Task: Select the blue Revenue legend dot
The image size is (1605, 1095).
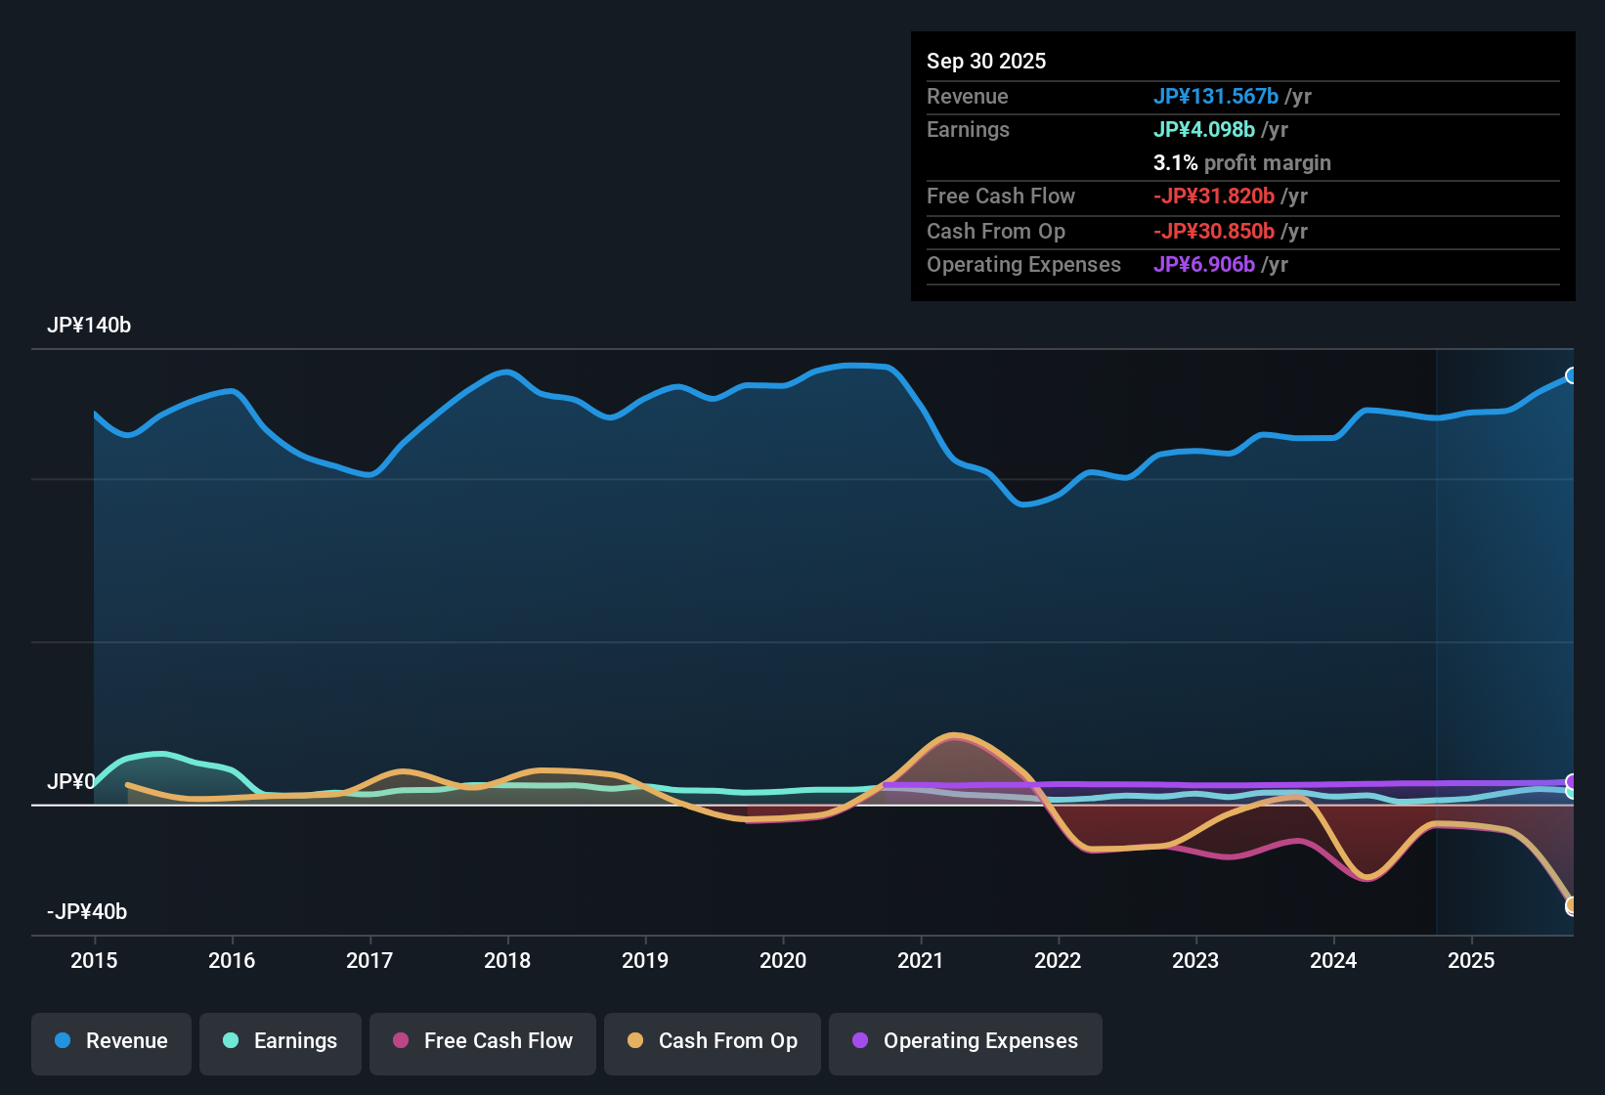Action: click(63, 1041)
